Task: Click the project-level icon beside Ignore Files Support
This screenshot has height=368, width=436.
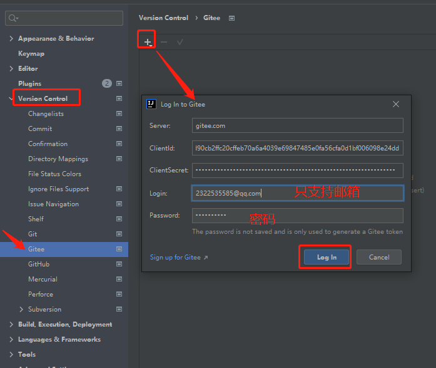Action: [x=119, y=189]
